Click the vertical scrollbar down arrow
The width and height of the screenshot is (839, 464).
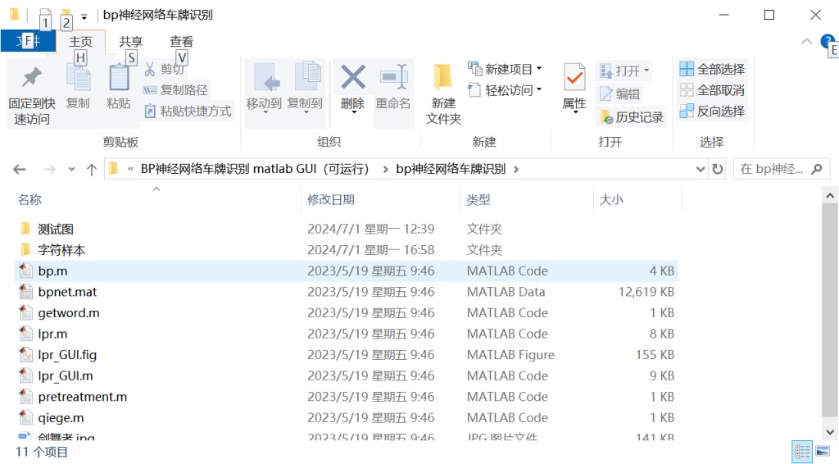830,431
